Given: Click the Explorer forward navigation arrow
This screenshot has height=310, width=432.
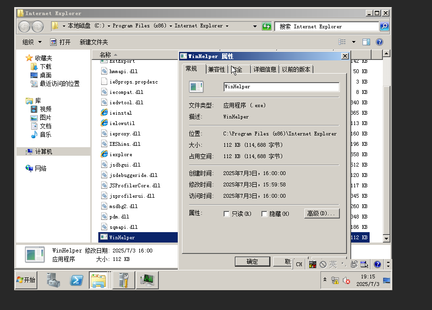Looking at the screenshot, I should 37,26.
